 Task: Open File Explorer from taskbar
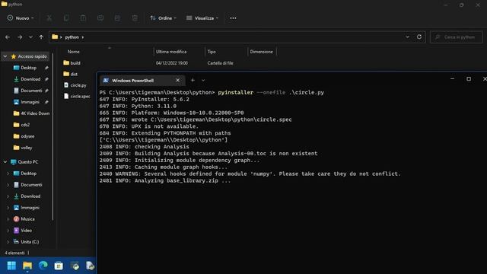click(x=27, y=266)
